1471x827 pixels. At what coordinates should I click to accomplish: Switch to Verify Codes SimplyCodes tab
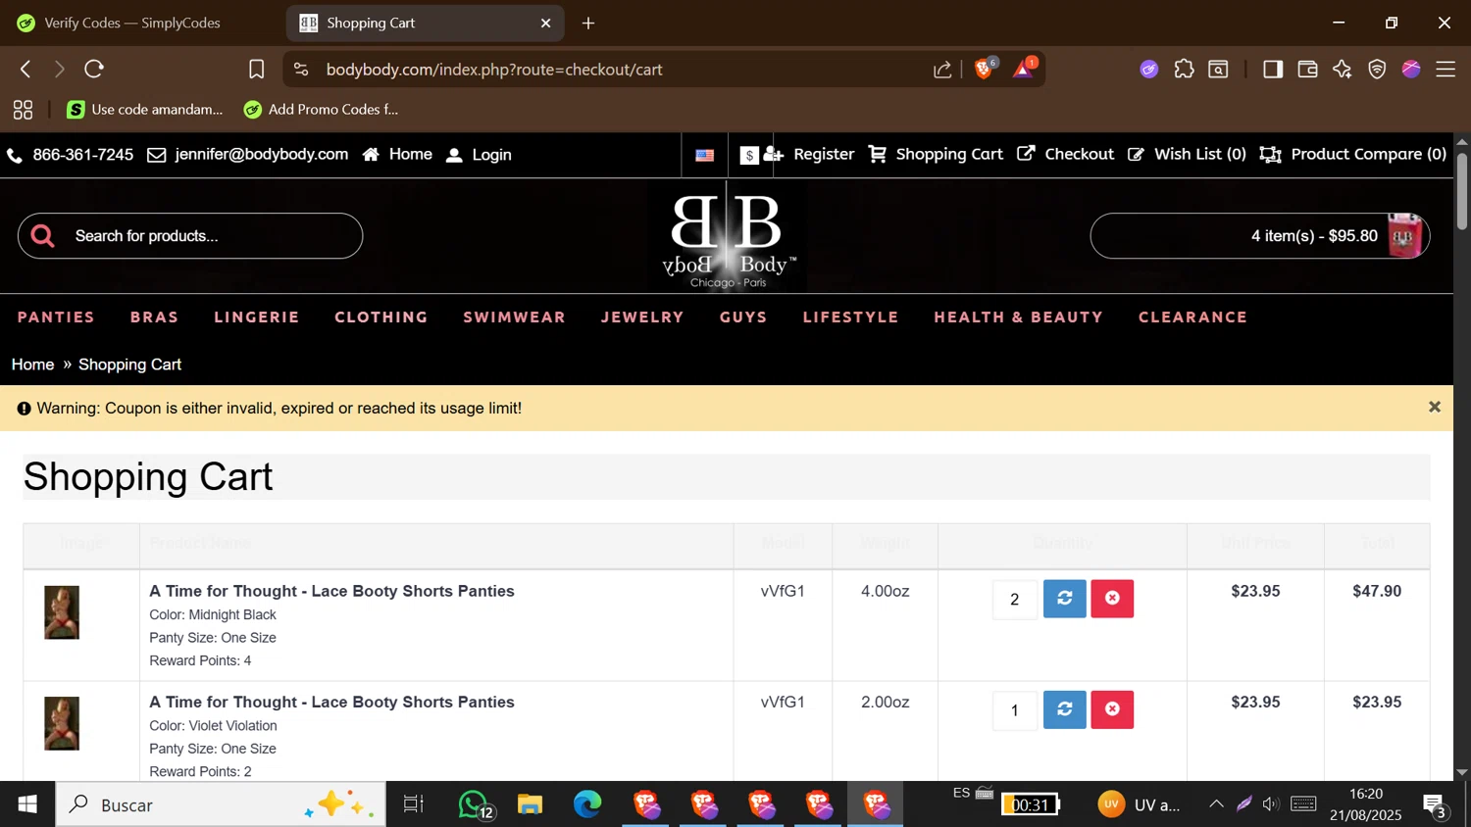(x=132, y=23)
